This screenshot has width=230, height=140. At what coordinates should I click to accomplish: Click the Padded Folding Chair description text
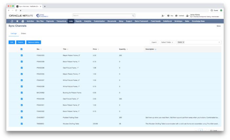(182, 117)
